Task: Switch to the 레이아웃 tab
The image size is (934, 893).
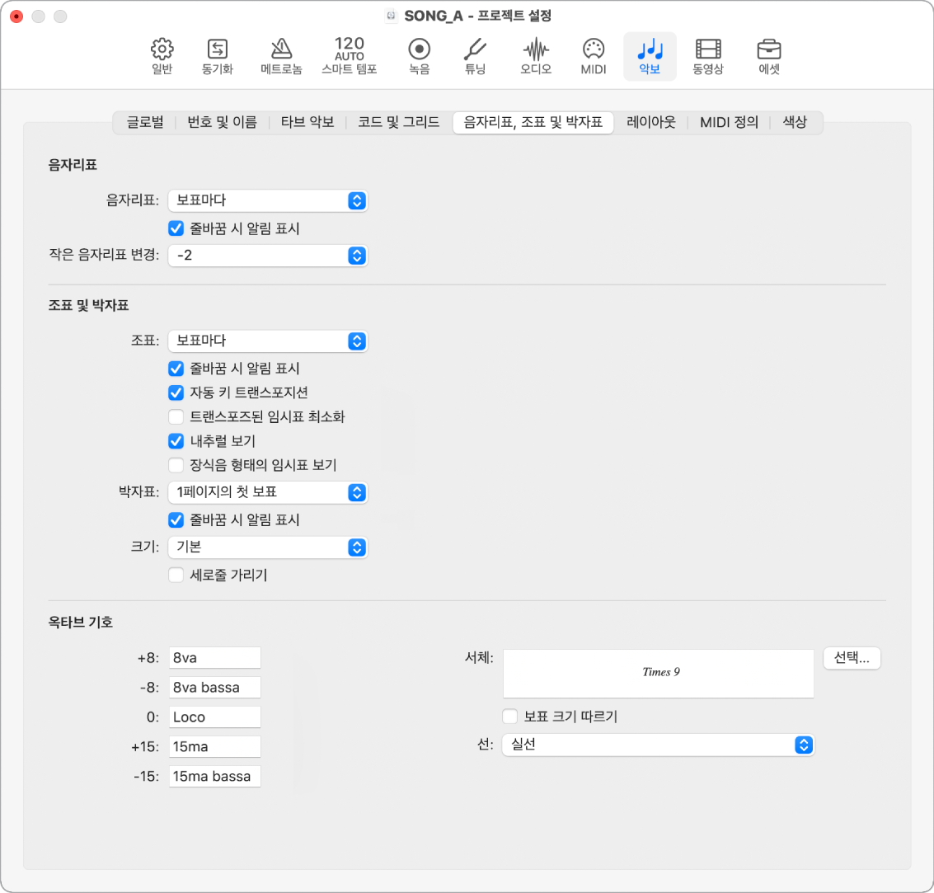Action: [x=651, y=122]
